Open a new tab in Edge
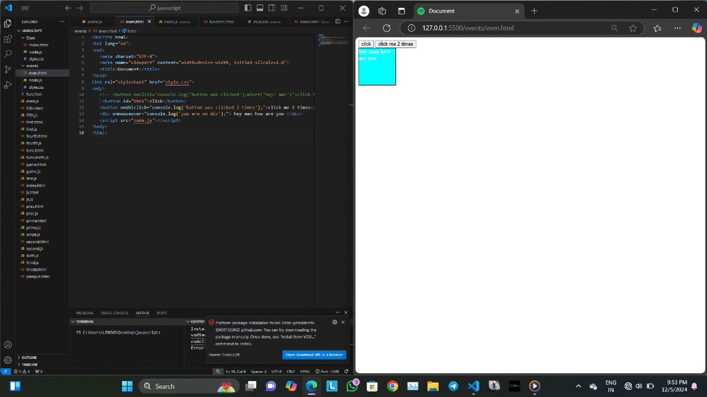 coord(534,11)
